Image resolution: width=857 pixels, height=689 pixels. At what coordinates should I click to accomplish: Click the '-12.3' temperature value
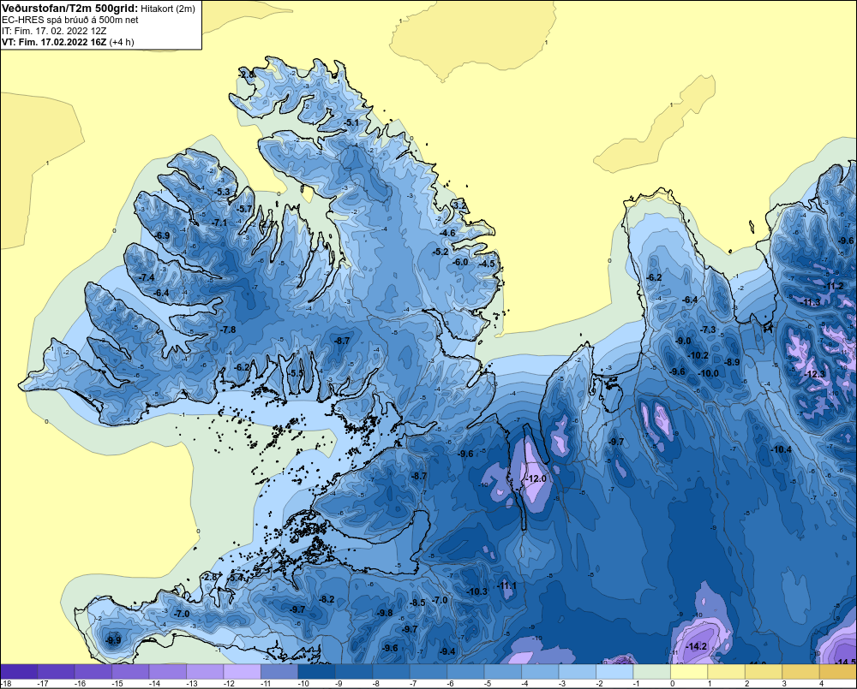point(816,374)
